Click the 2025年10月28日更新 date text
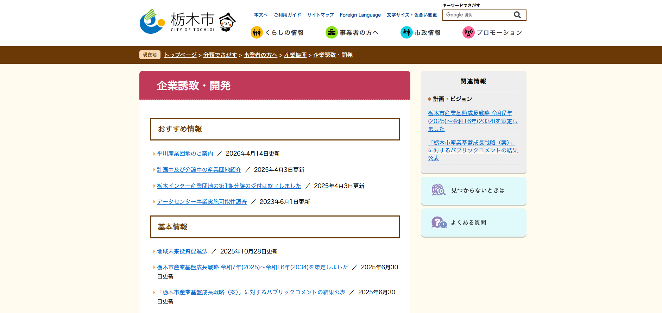This screenshot has width=662, height=313. point(249,251)
